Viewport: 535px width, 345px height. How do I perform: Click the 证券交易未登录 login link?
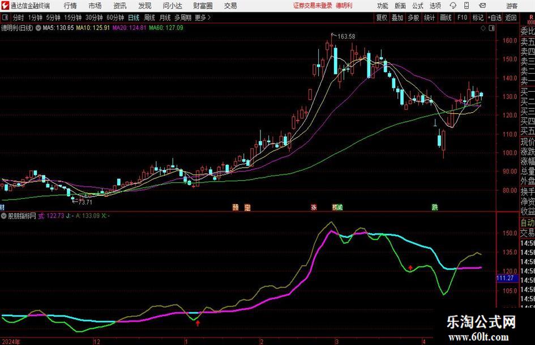tap(313, 6)
